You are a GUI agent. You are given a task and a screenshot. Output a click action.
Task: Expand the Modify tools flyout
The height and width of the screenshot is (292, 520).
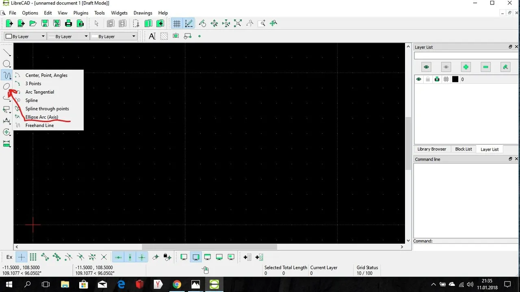coord(7,132)
